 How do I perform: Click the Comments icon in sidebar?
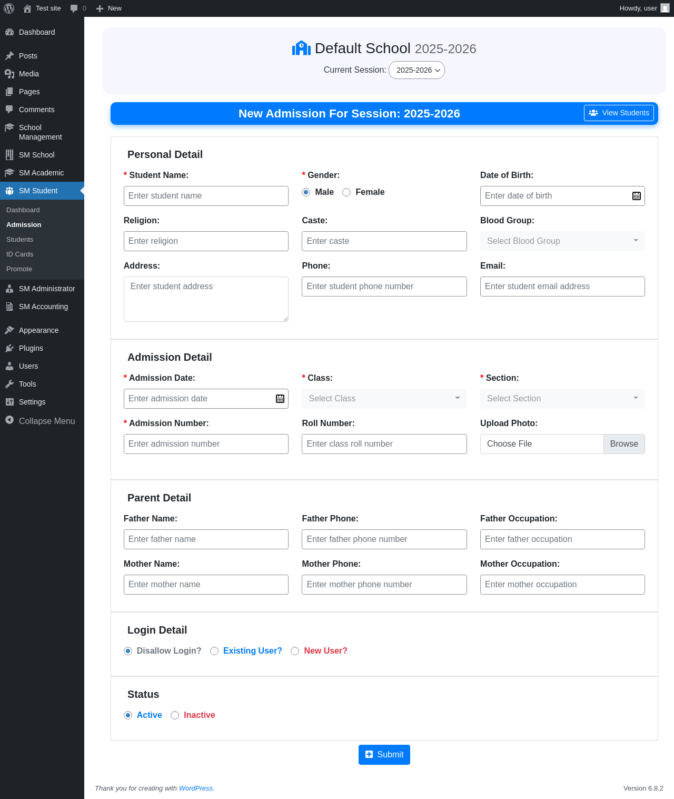click(9, 110)
